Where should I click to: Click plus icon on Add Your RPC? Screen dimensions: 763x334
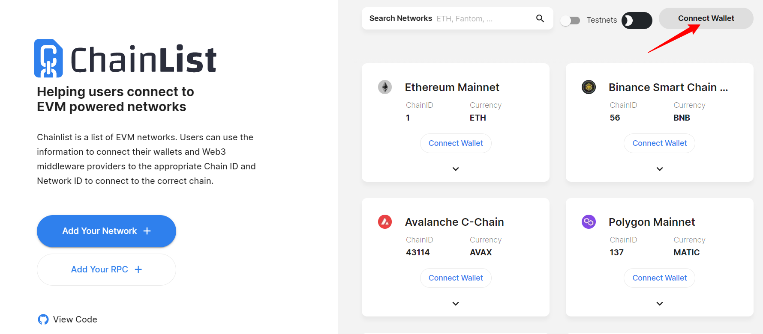point(138,269)
